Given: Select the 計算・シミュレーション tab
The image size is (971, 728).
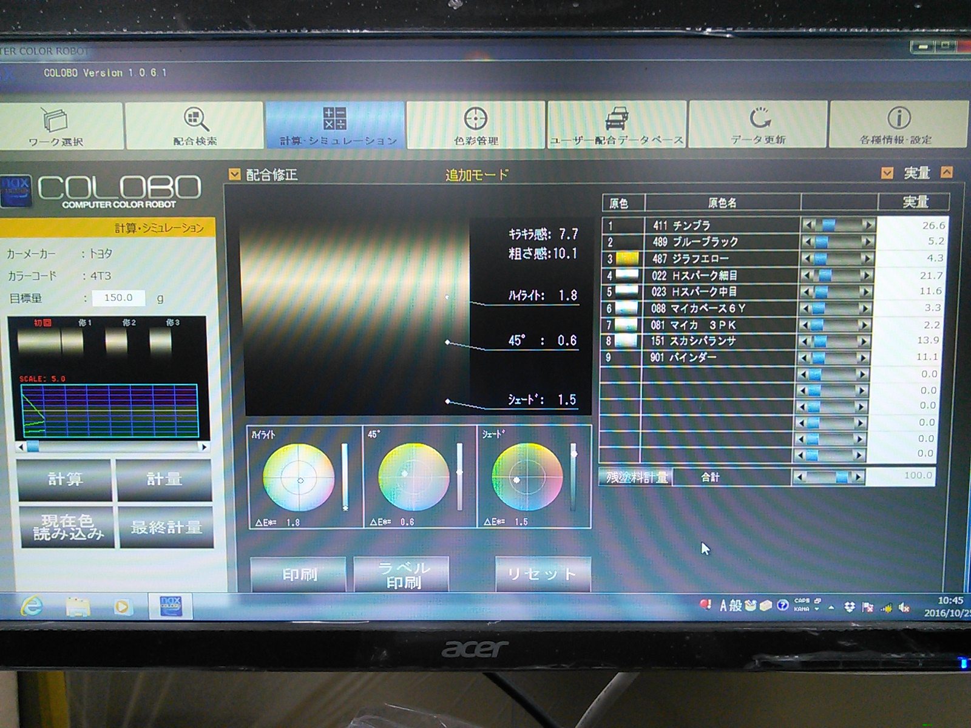Looking at the screenshot, I should click(x=335, y=126).
